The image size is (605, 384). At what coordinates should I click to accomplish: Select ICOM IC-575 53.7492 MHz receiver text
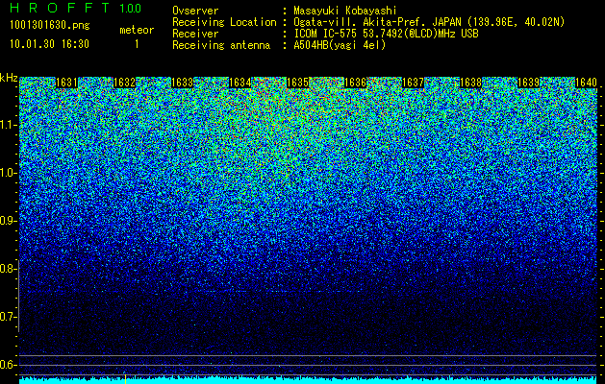[x=386, y=34]
